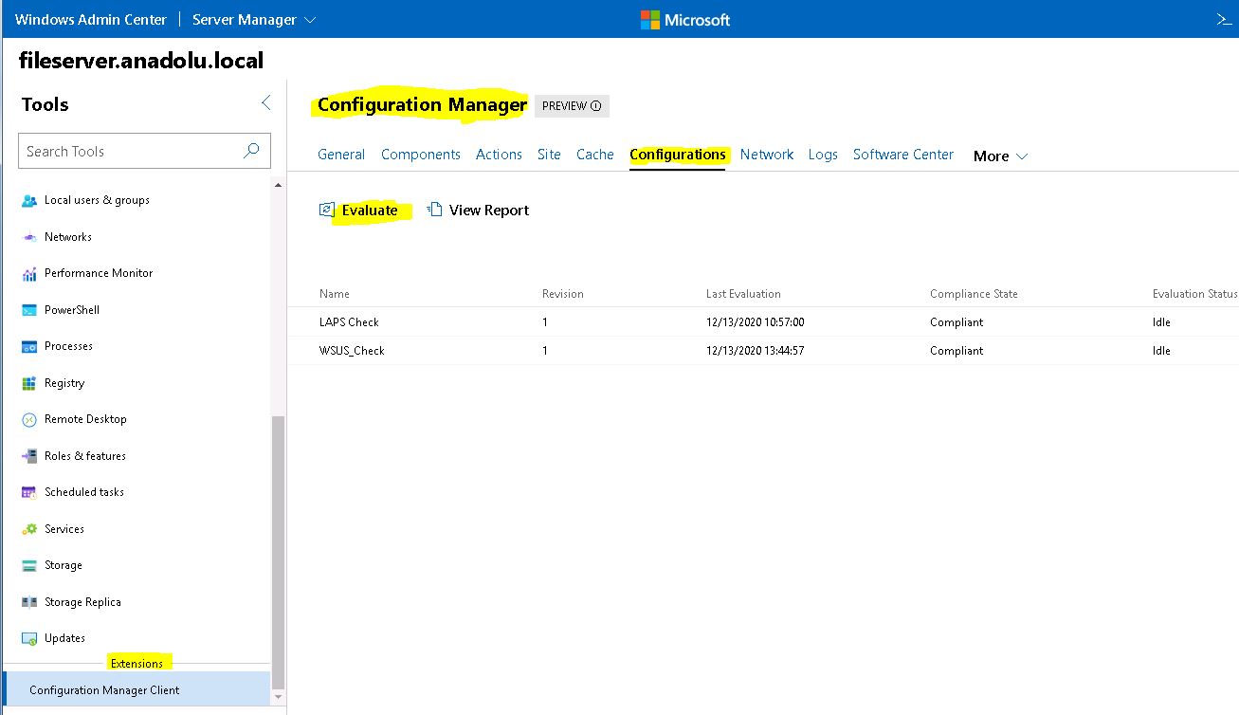The height and width of the screenshot is (715, 1239).
Task: Collapse the Tools pane
Action: 265,102
